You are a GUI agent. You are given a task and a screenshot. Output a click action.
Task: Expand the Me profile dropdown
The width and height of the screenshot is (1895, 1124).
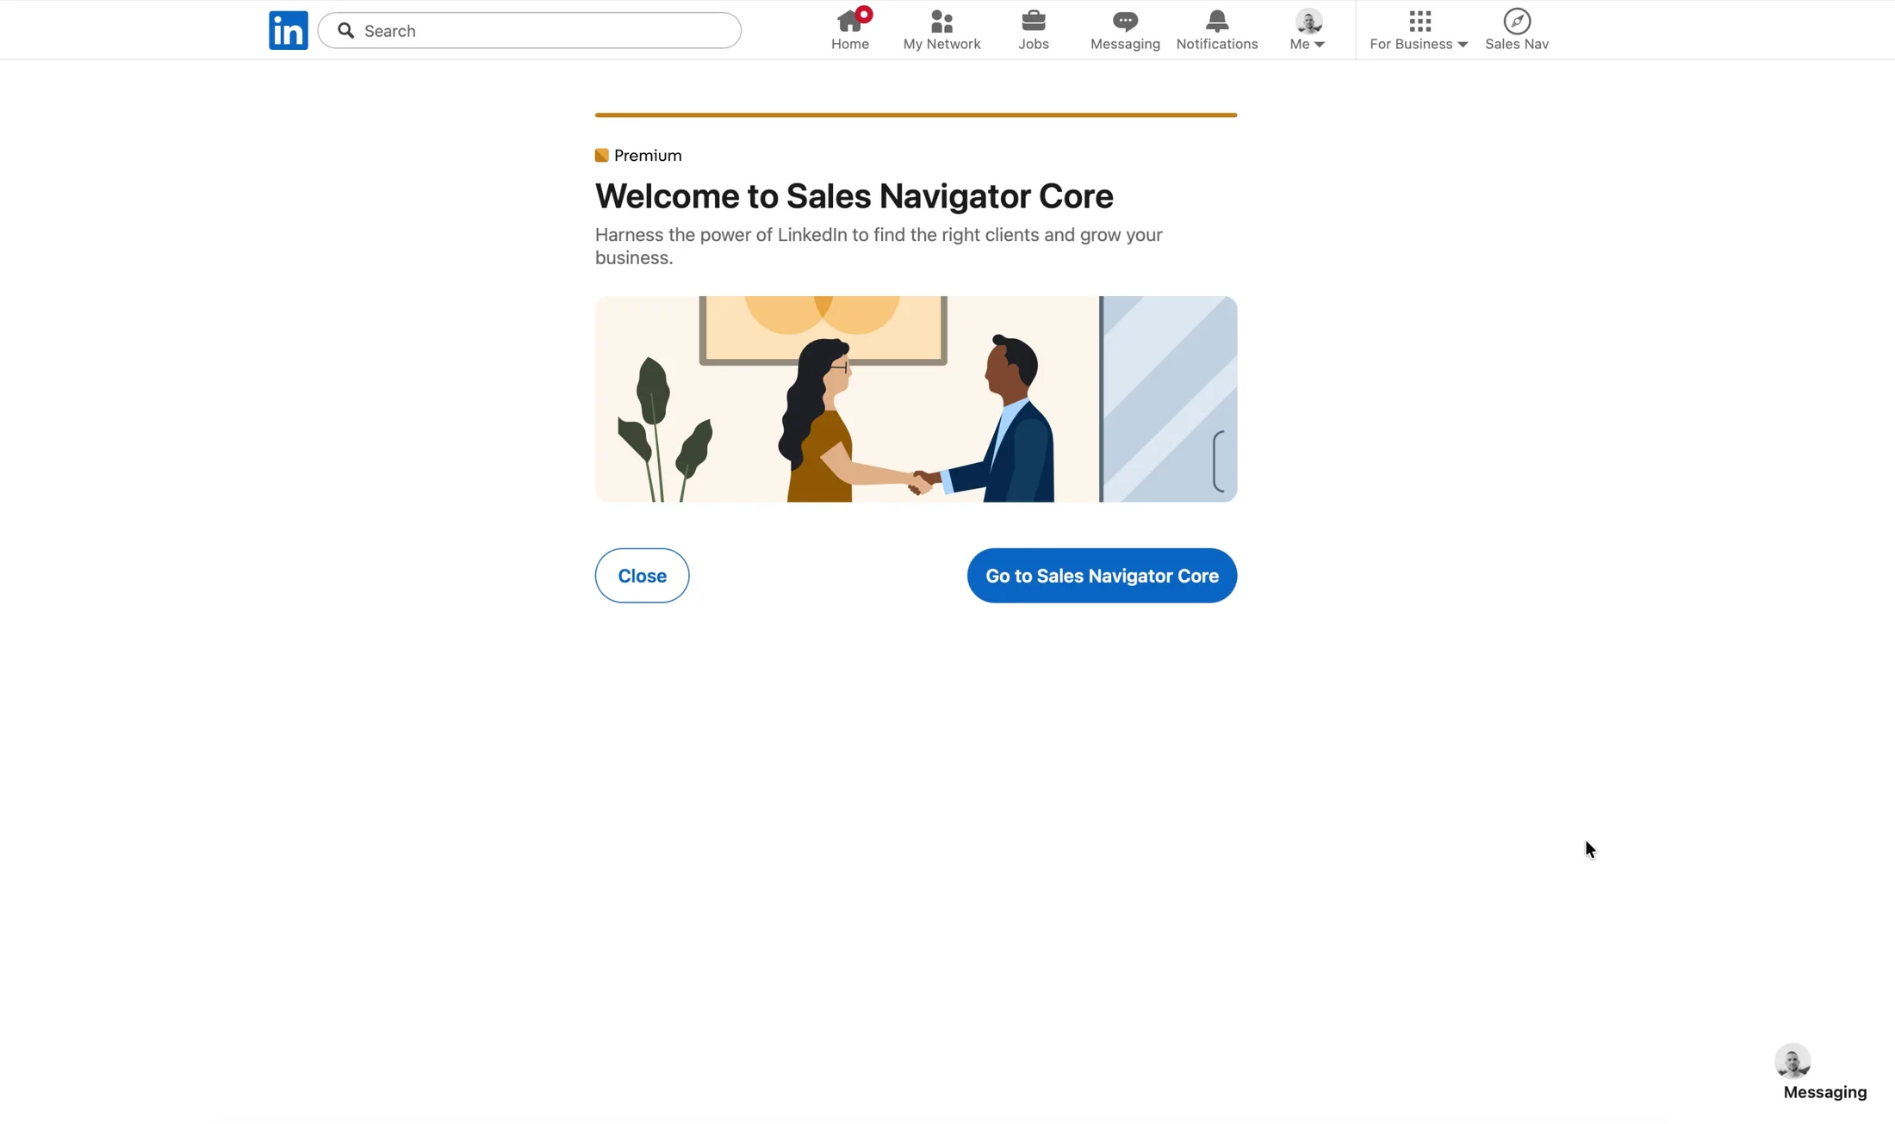tap(1308, 29)
